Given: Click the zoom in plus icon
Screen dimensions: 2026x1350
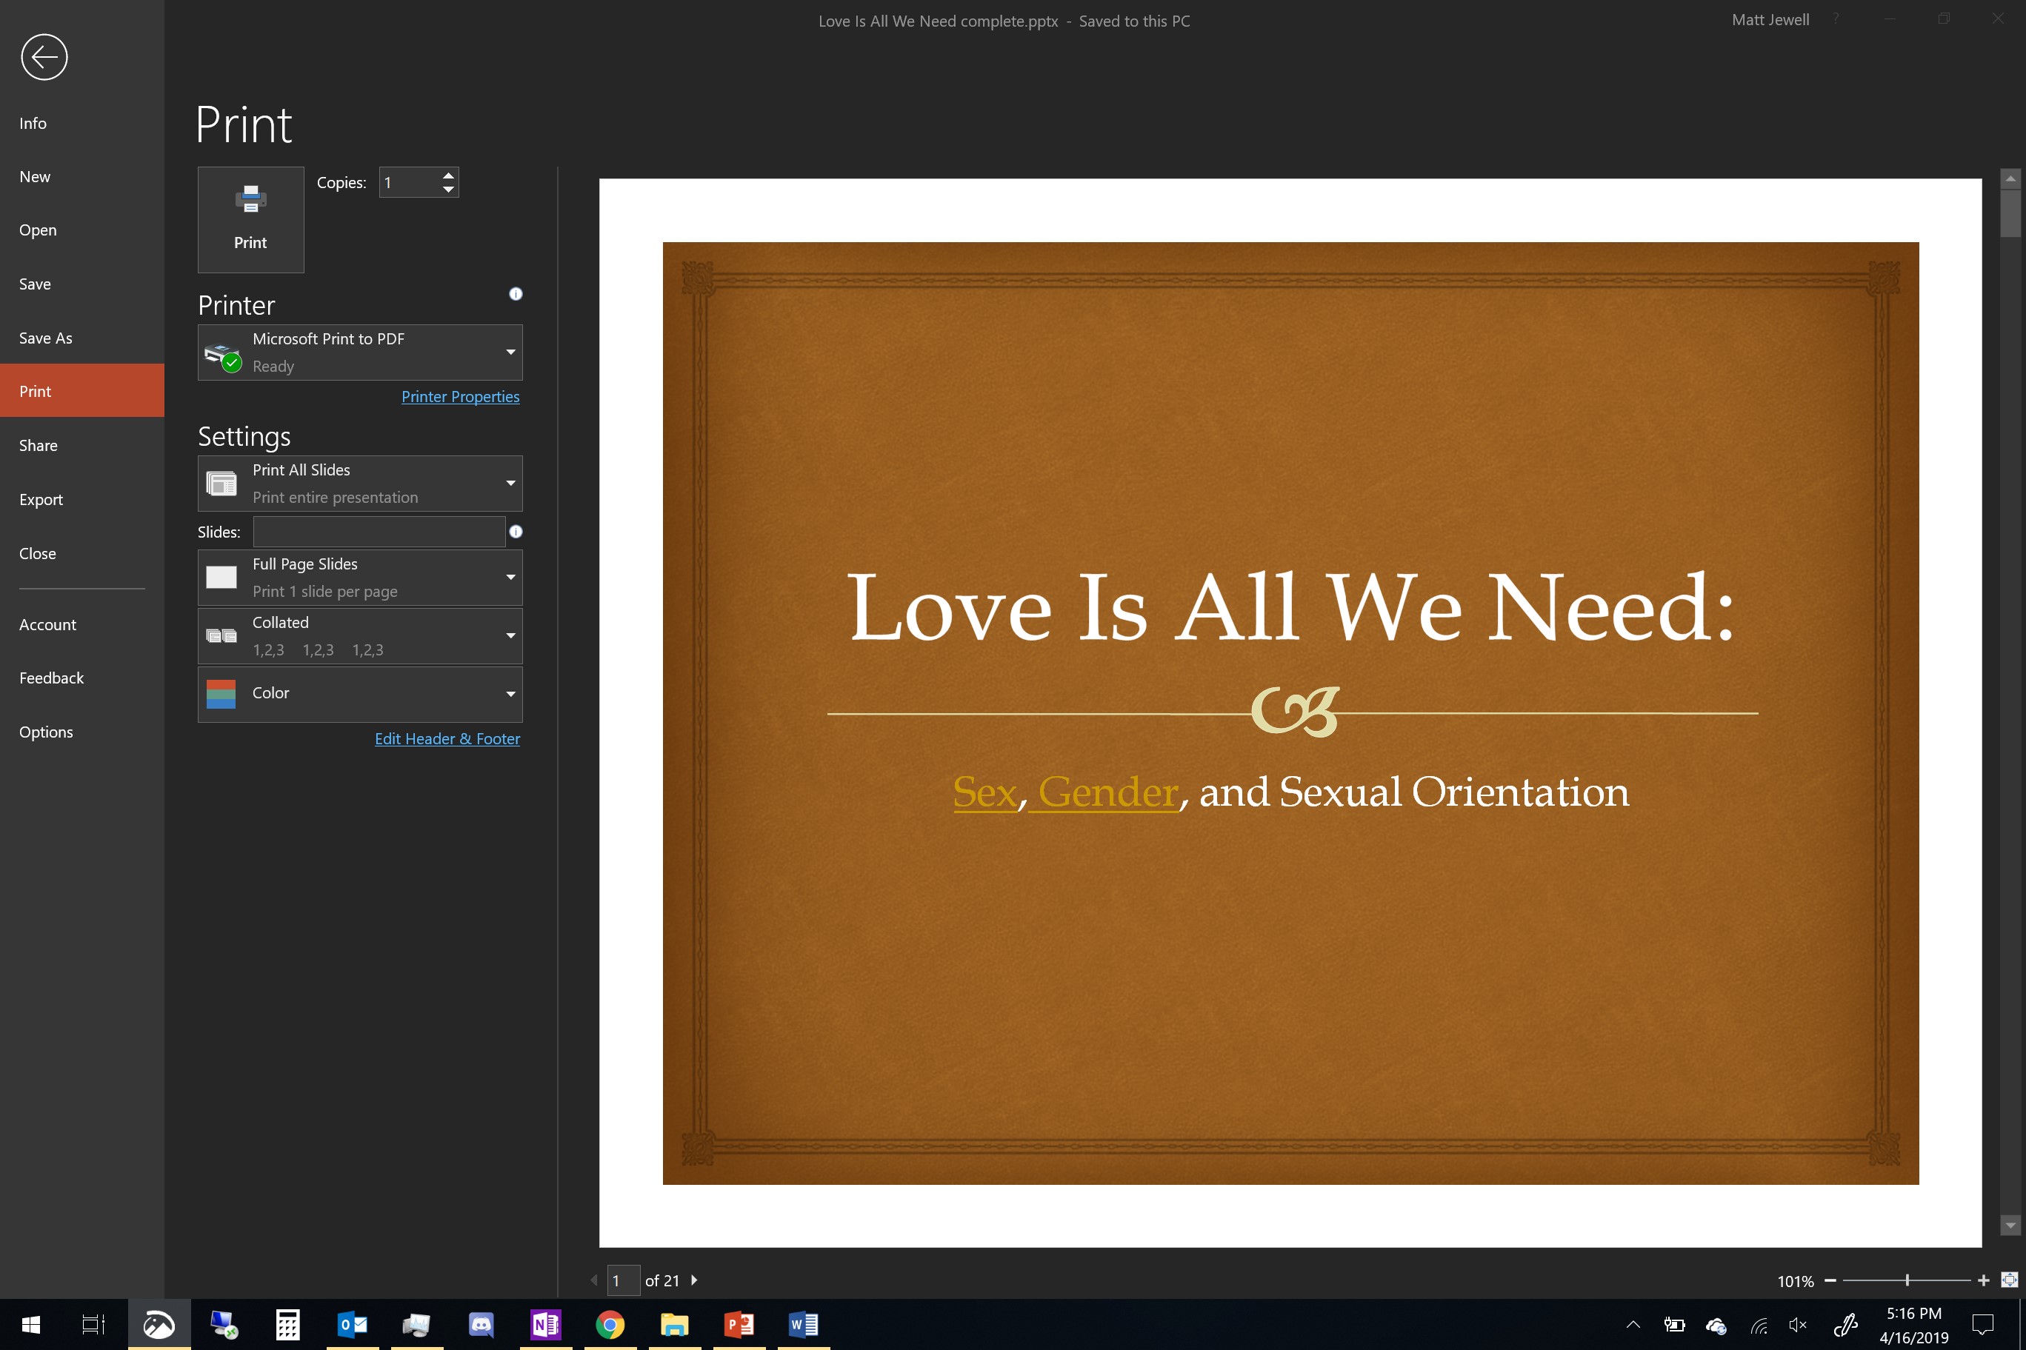Looking at the screenshot, I should click(1984, 1280).
